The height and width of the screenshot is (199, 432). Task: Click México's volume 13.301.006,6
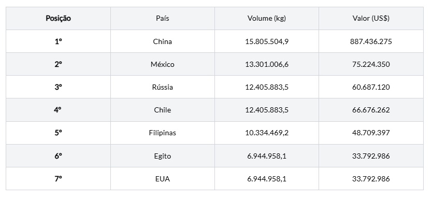(x=267, y=64)
